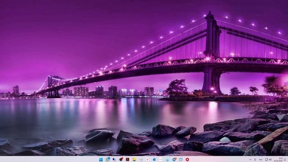The width and height of the screenshot is (288, 162).
Task: Launch Yandex Browser from the taskbar
Action: tap(147, 160)
